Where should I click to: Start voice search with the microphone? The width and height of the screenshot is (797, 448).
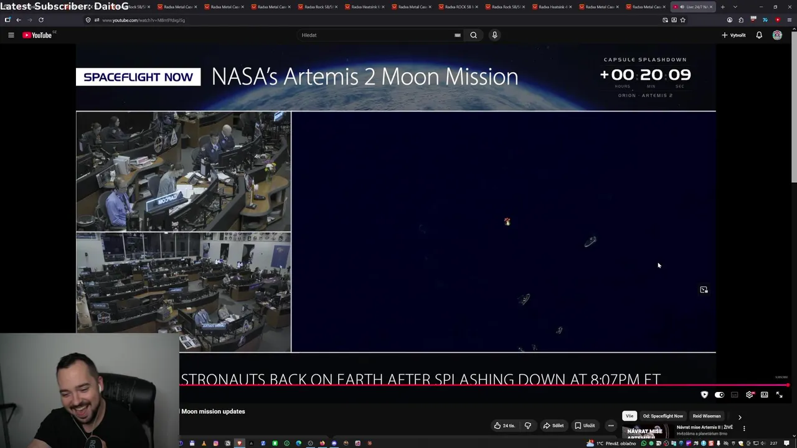point(494,35)
